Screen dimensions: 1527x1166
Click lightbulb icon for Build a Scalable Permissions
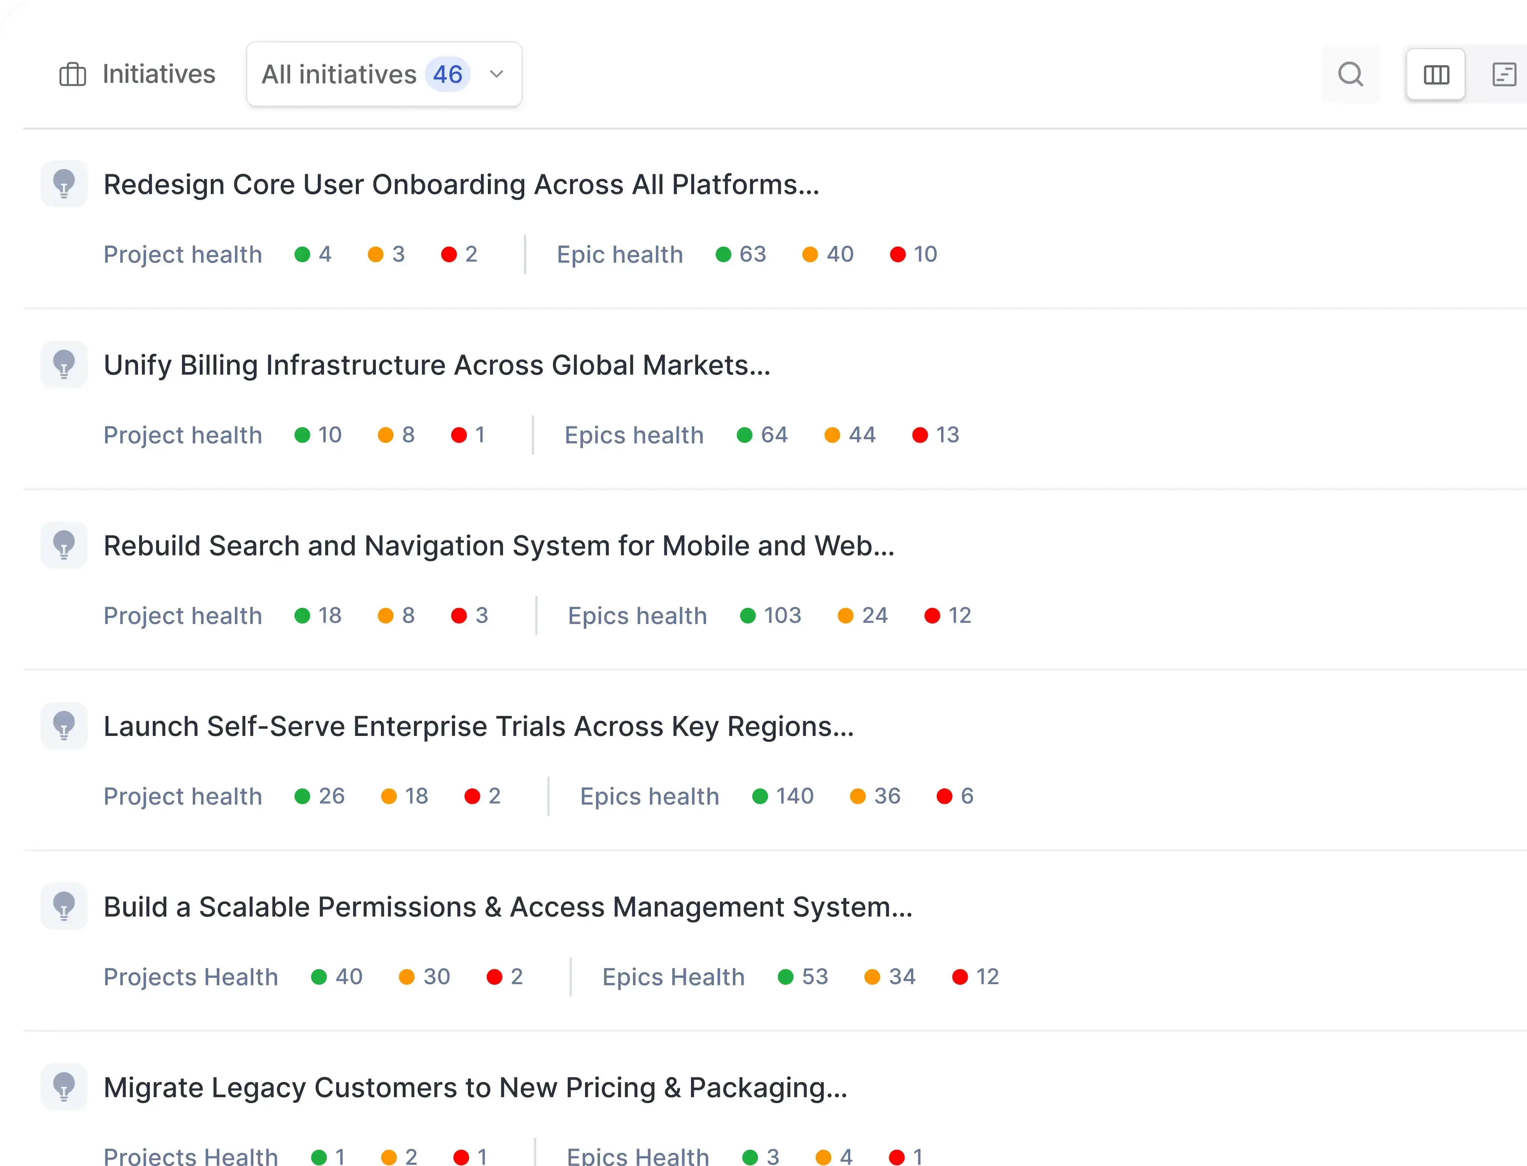pos(64,906)
